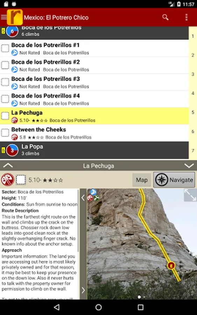Screen dimensions: 197x315
Task: Tap the Navigate button
Action: point(174,180)
